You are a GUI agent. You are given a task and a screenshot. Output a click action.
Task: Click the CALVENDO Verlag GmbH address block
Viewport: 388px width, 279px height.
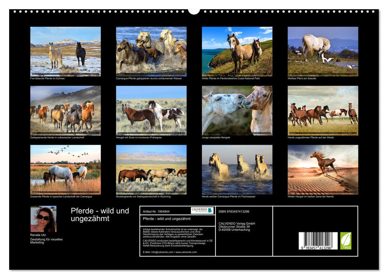pyautogui.click(x=237, y=226)
